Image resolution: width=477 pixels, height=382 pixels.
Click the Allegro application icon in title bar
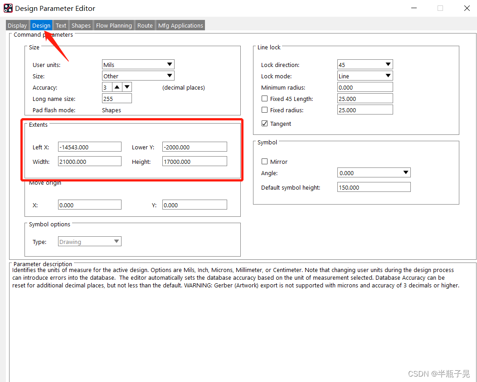(8, 8)
